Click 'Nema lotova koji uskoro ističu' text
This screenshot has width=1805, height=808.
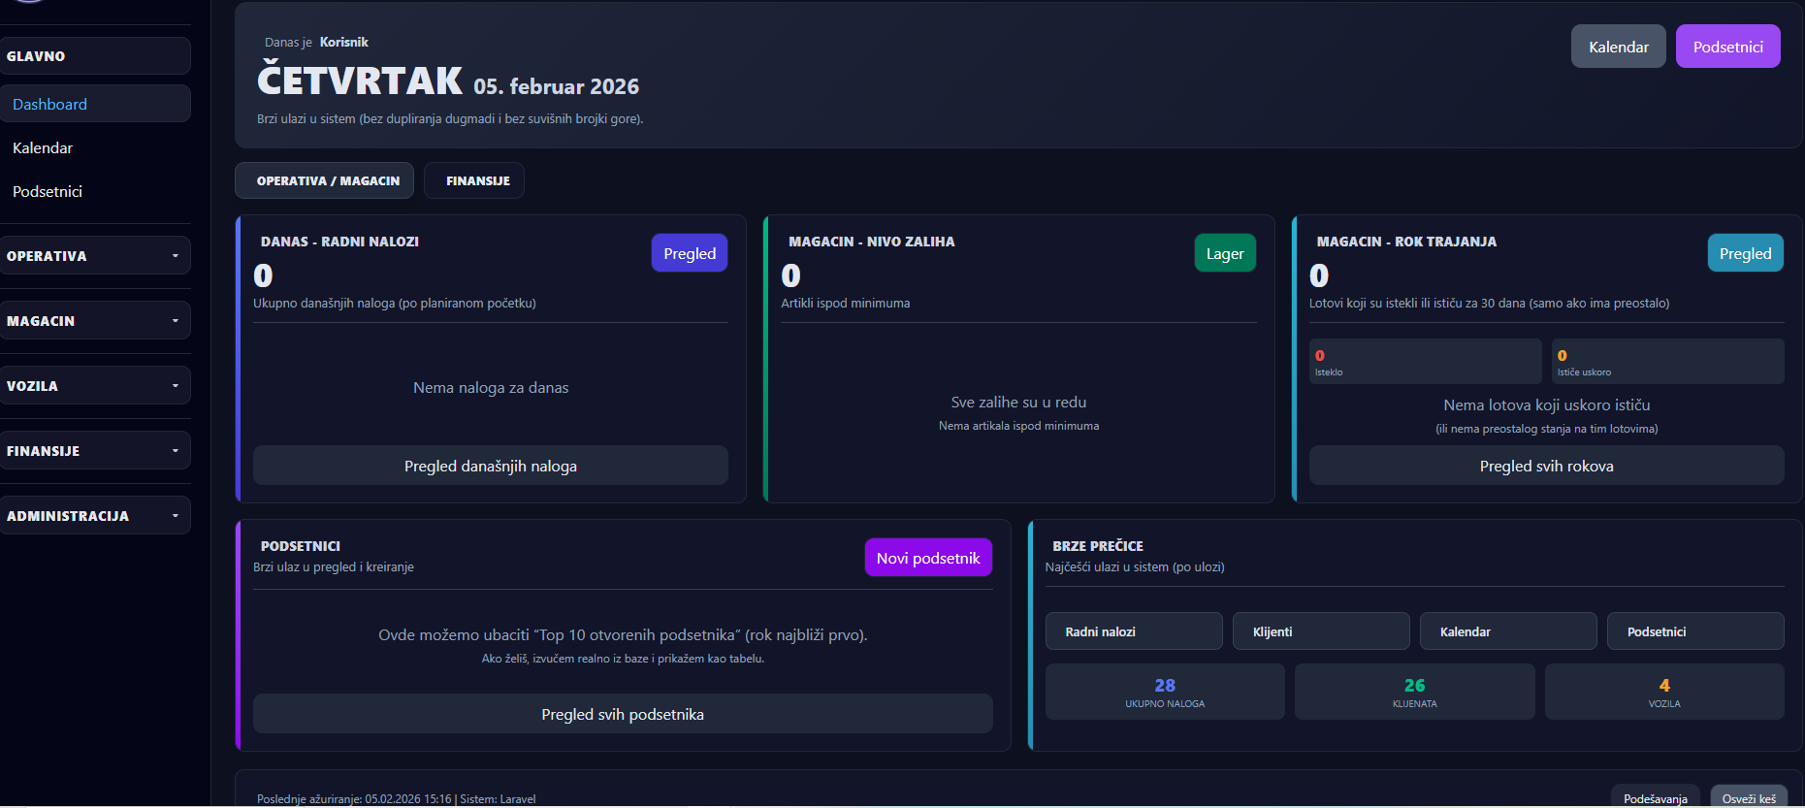(1546, 405)
